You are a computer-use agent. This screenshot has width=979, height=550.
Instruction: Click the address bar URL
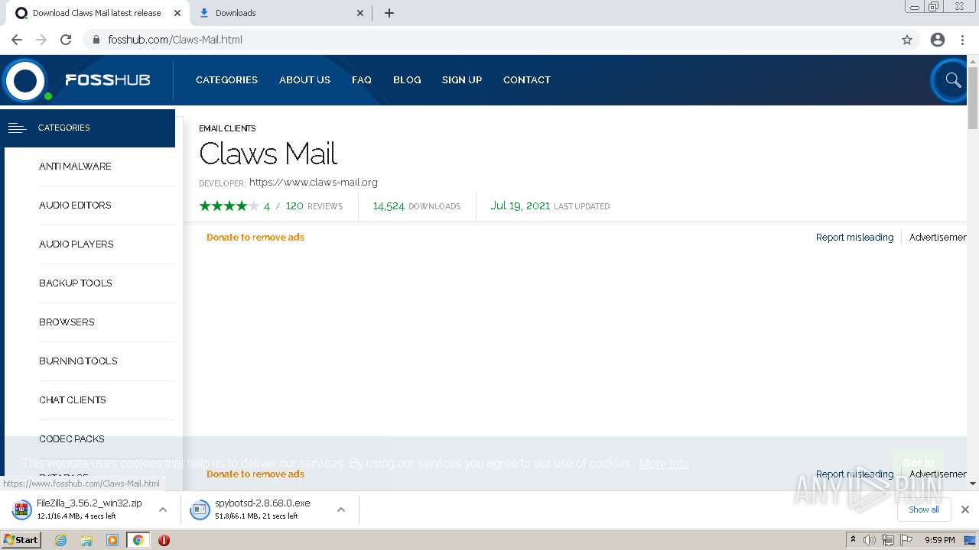click(175, 40)
